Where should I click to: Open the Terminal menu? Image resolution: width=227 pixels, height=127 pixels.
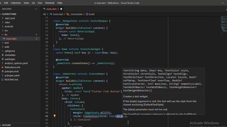(50, 3)
